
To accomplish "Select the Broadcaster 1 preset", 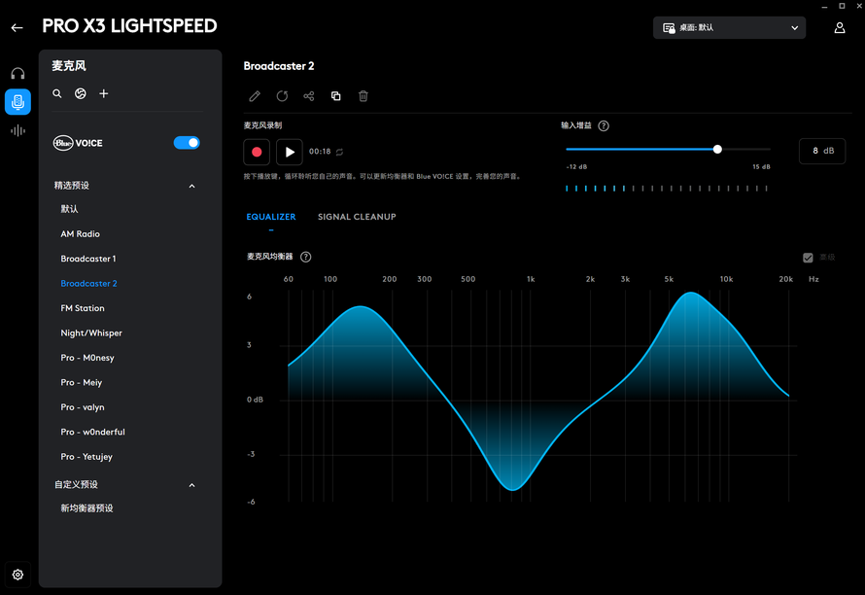I will [88, 259].
